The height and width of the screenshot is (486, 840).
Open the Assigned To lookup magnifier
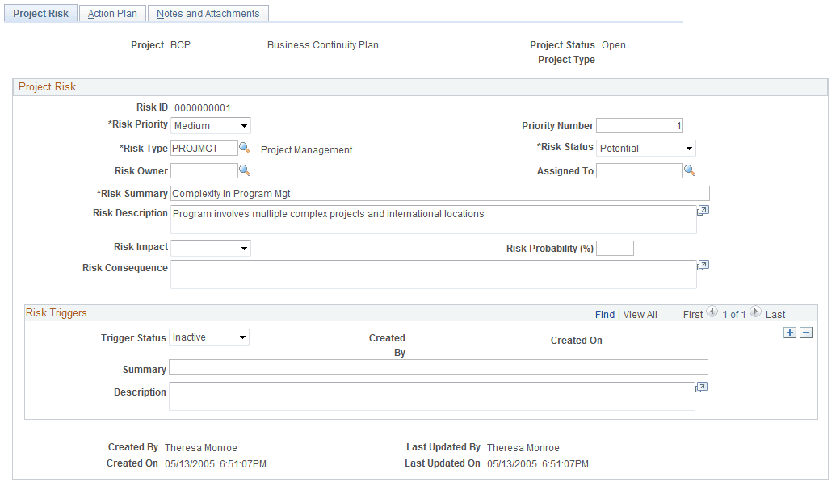(x=691, y=170)
